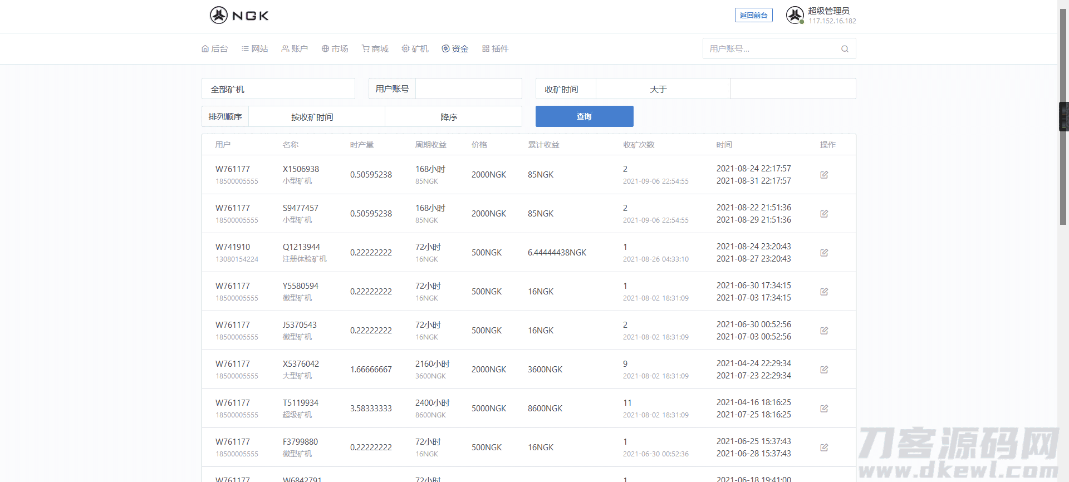Open the 矿机 menu
The width and height of the screenshot is (1069, 482).
(x=415, y=49)
